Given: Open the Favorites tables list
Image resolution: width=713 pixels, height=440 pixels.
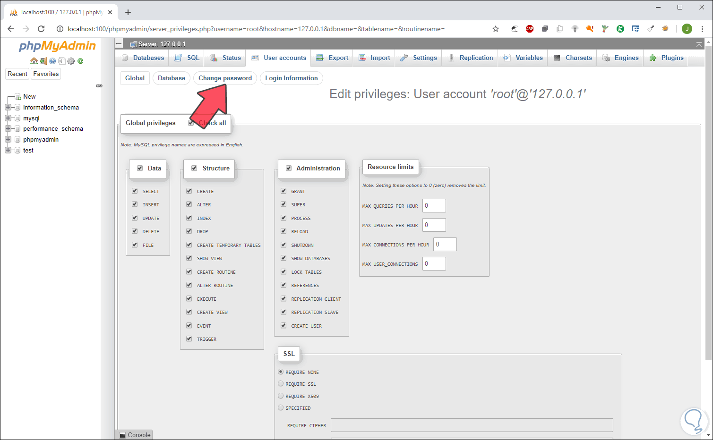Looking at the screenshot, I should pyautogui.click(x=46, y=74).
